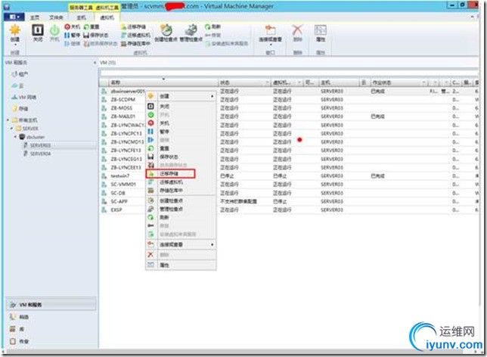487x357 pixels.
Task: Click Reset (重置) in the ribbon
Action: (92, 27)
